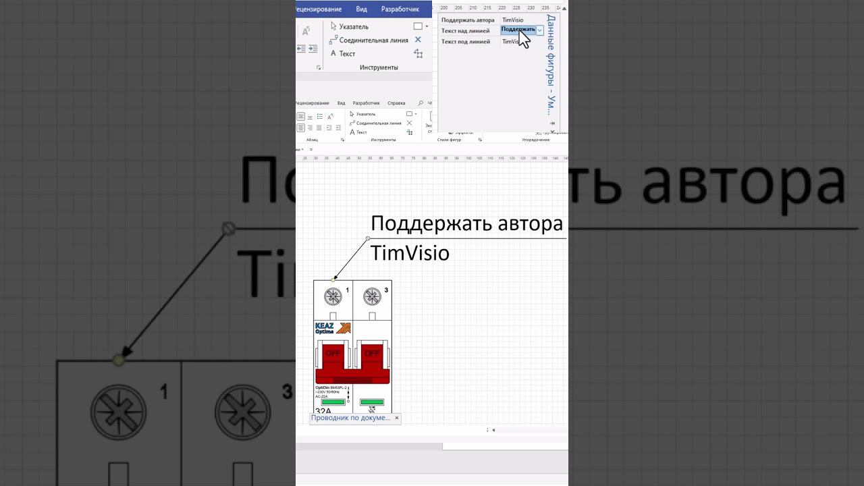Click increase font size icon in the small ribbon
Screen dimensions: 864x486
tap(330, 117)
